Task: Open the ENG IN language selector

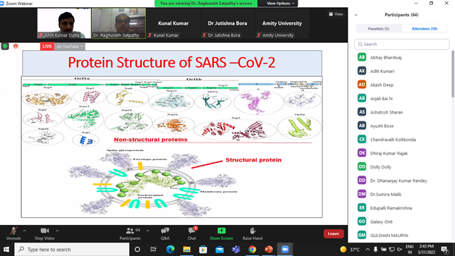Action: (x=409, y=250)
